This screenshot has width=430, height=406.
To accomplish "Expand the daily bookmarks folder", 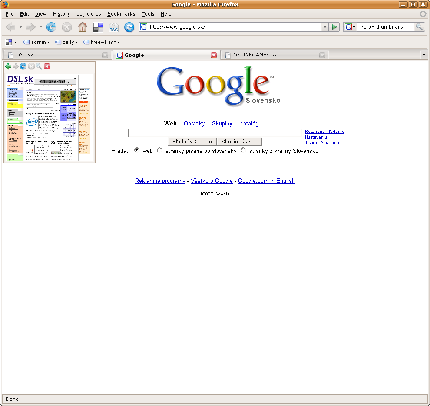I will pos(66,42).
